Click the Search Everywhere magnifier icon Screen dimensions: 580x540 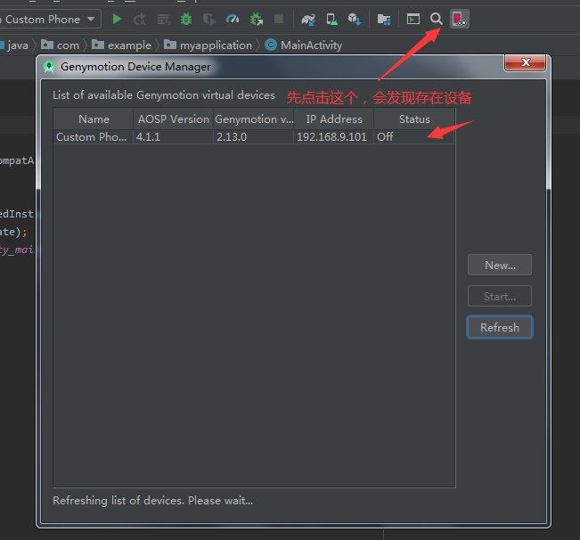pyautogui.click(x=437, y=19)
